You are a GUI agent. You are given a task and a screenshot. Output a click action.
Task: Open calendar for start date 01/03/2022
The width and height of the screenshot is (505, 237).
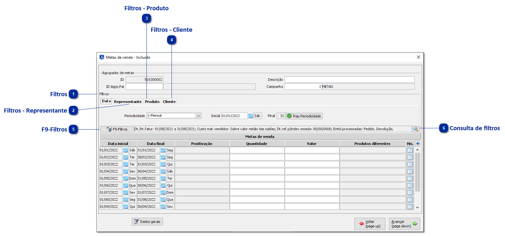(x=126, y=164)
